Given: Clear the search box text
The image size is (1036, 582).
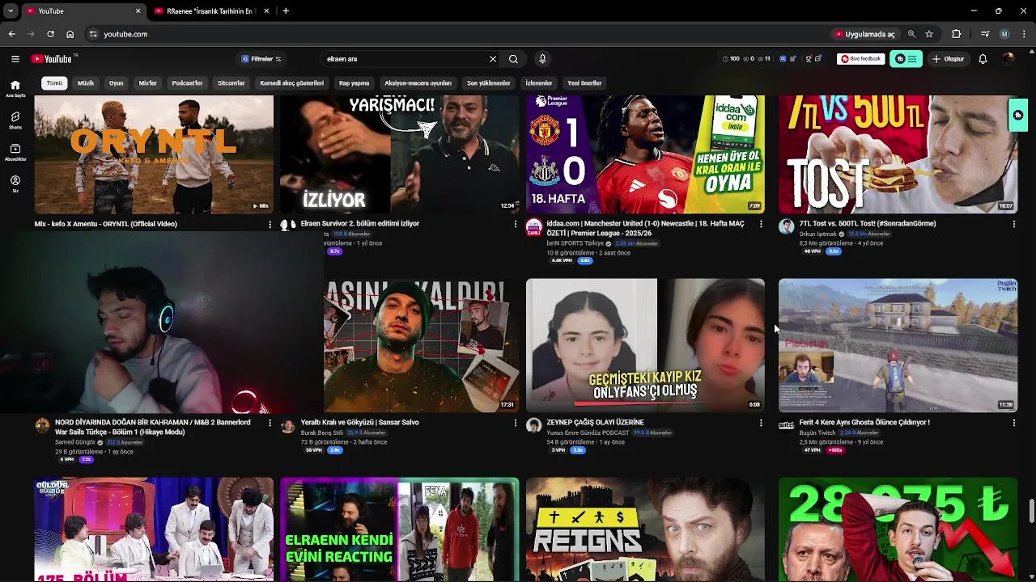Looking at the screenshot, I should (x=492, y=59).
